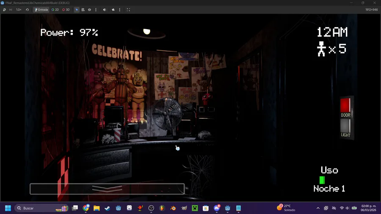Open Discord from taskbar
The image size is (381, 214).
[217, 208]
